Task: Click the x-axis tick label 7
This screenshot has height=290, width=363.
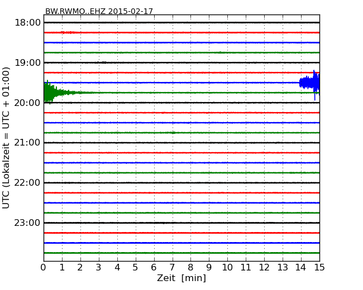Action: [x=172, y=268]
